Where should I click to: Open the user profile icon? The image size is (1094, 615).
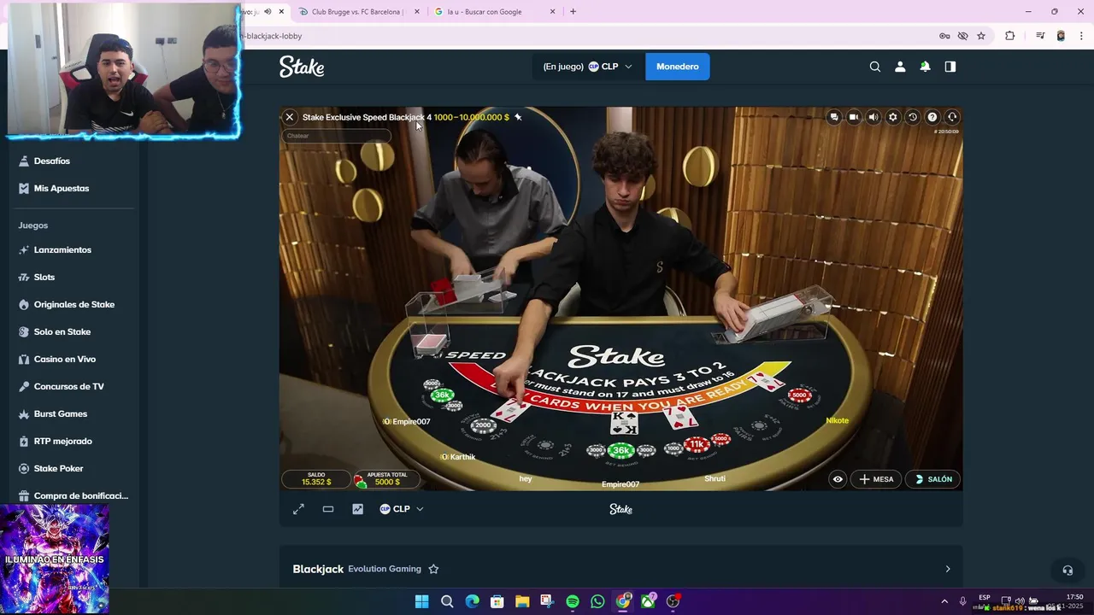[900, 67]
